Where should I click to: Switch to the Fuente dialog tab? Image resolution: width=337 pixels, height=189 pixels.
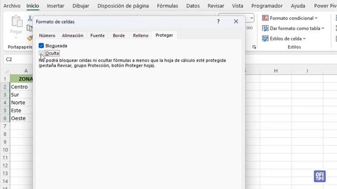coord(97,35)
